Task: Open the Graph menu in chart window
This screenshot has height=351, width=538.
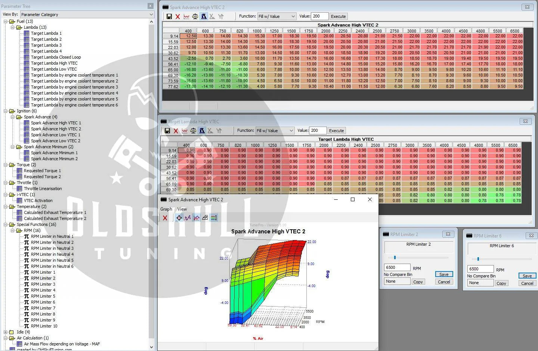Action: (x=166, y=209)
